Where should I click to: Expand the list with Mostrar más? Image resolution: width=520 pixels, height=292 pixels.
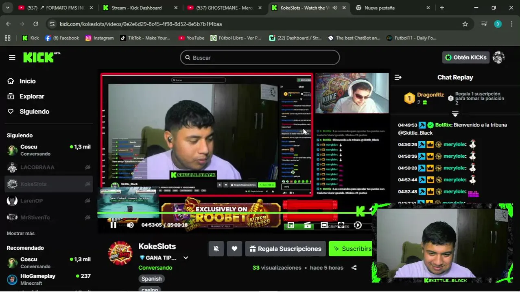(20, 234)
